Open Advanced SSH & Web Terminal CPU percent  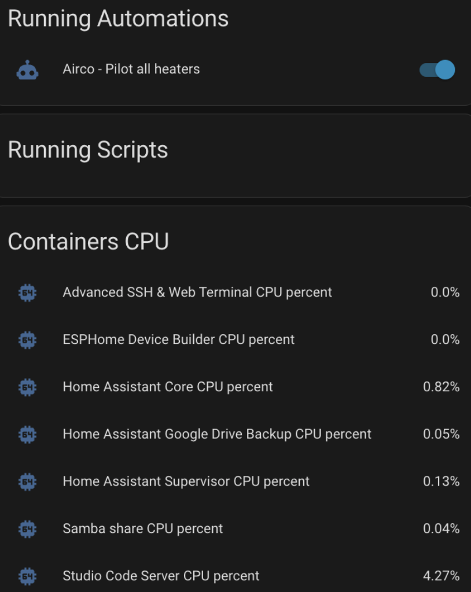197,293
